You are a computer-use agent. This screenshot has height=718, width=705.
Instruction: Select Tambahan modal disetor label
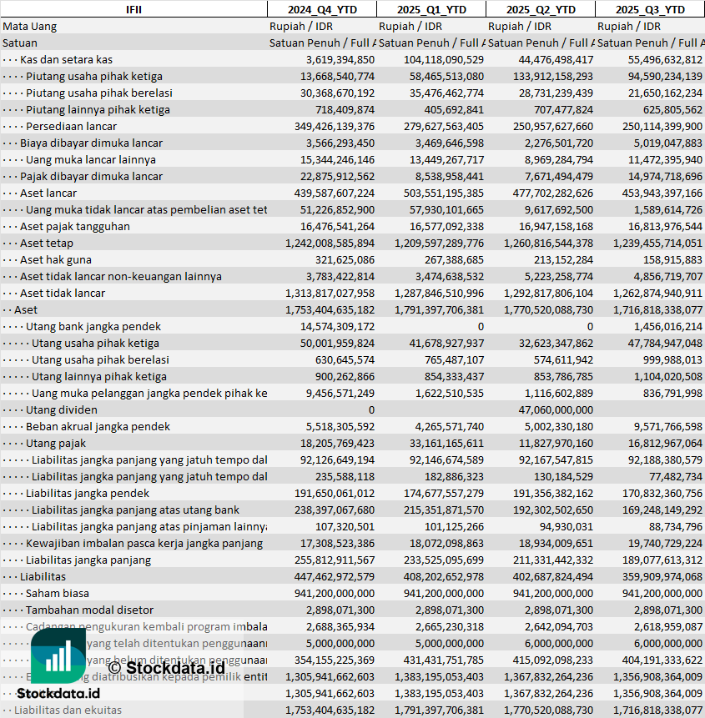(89, 610)
